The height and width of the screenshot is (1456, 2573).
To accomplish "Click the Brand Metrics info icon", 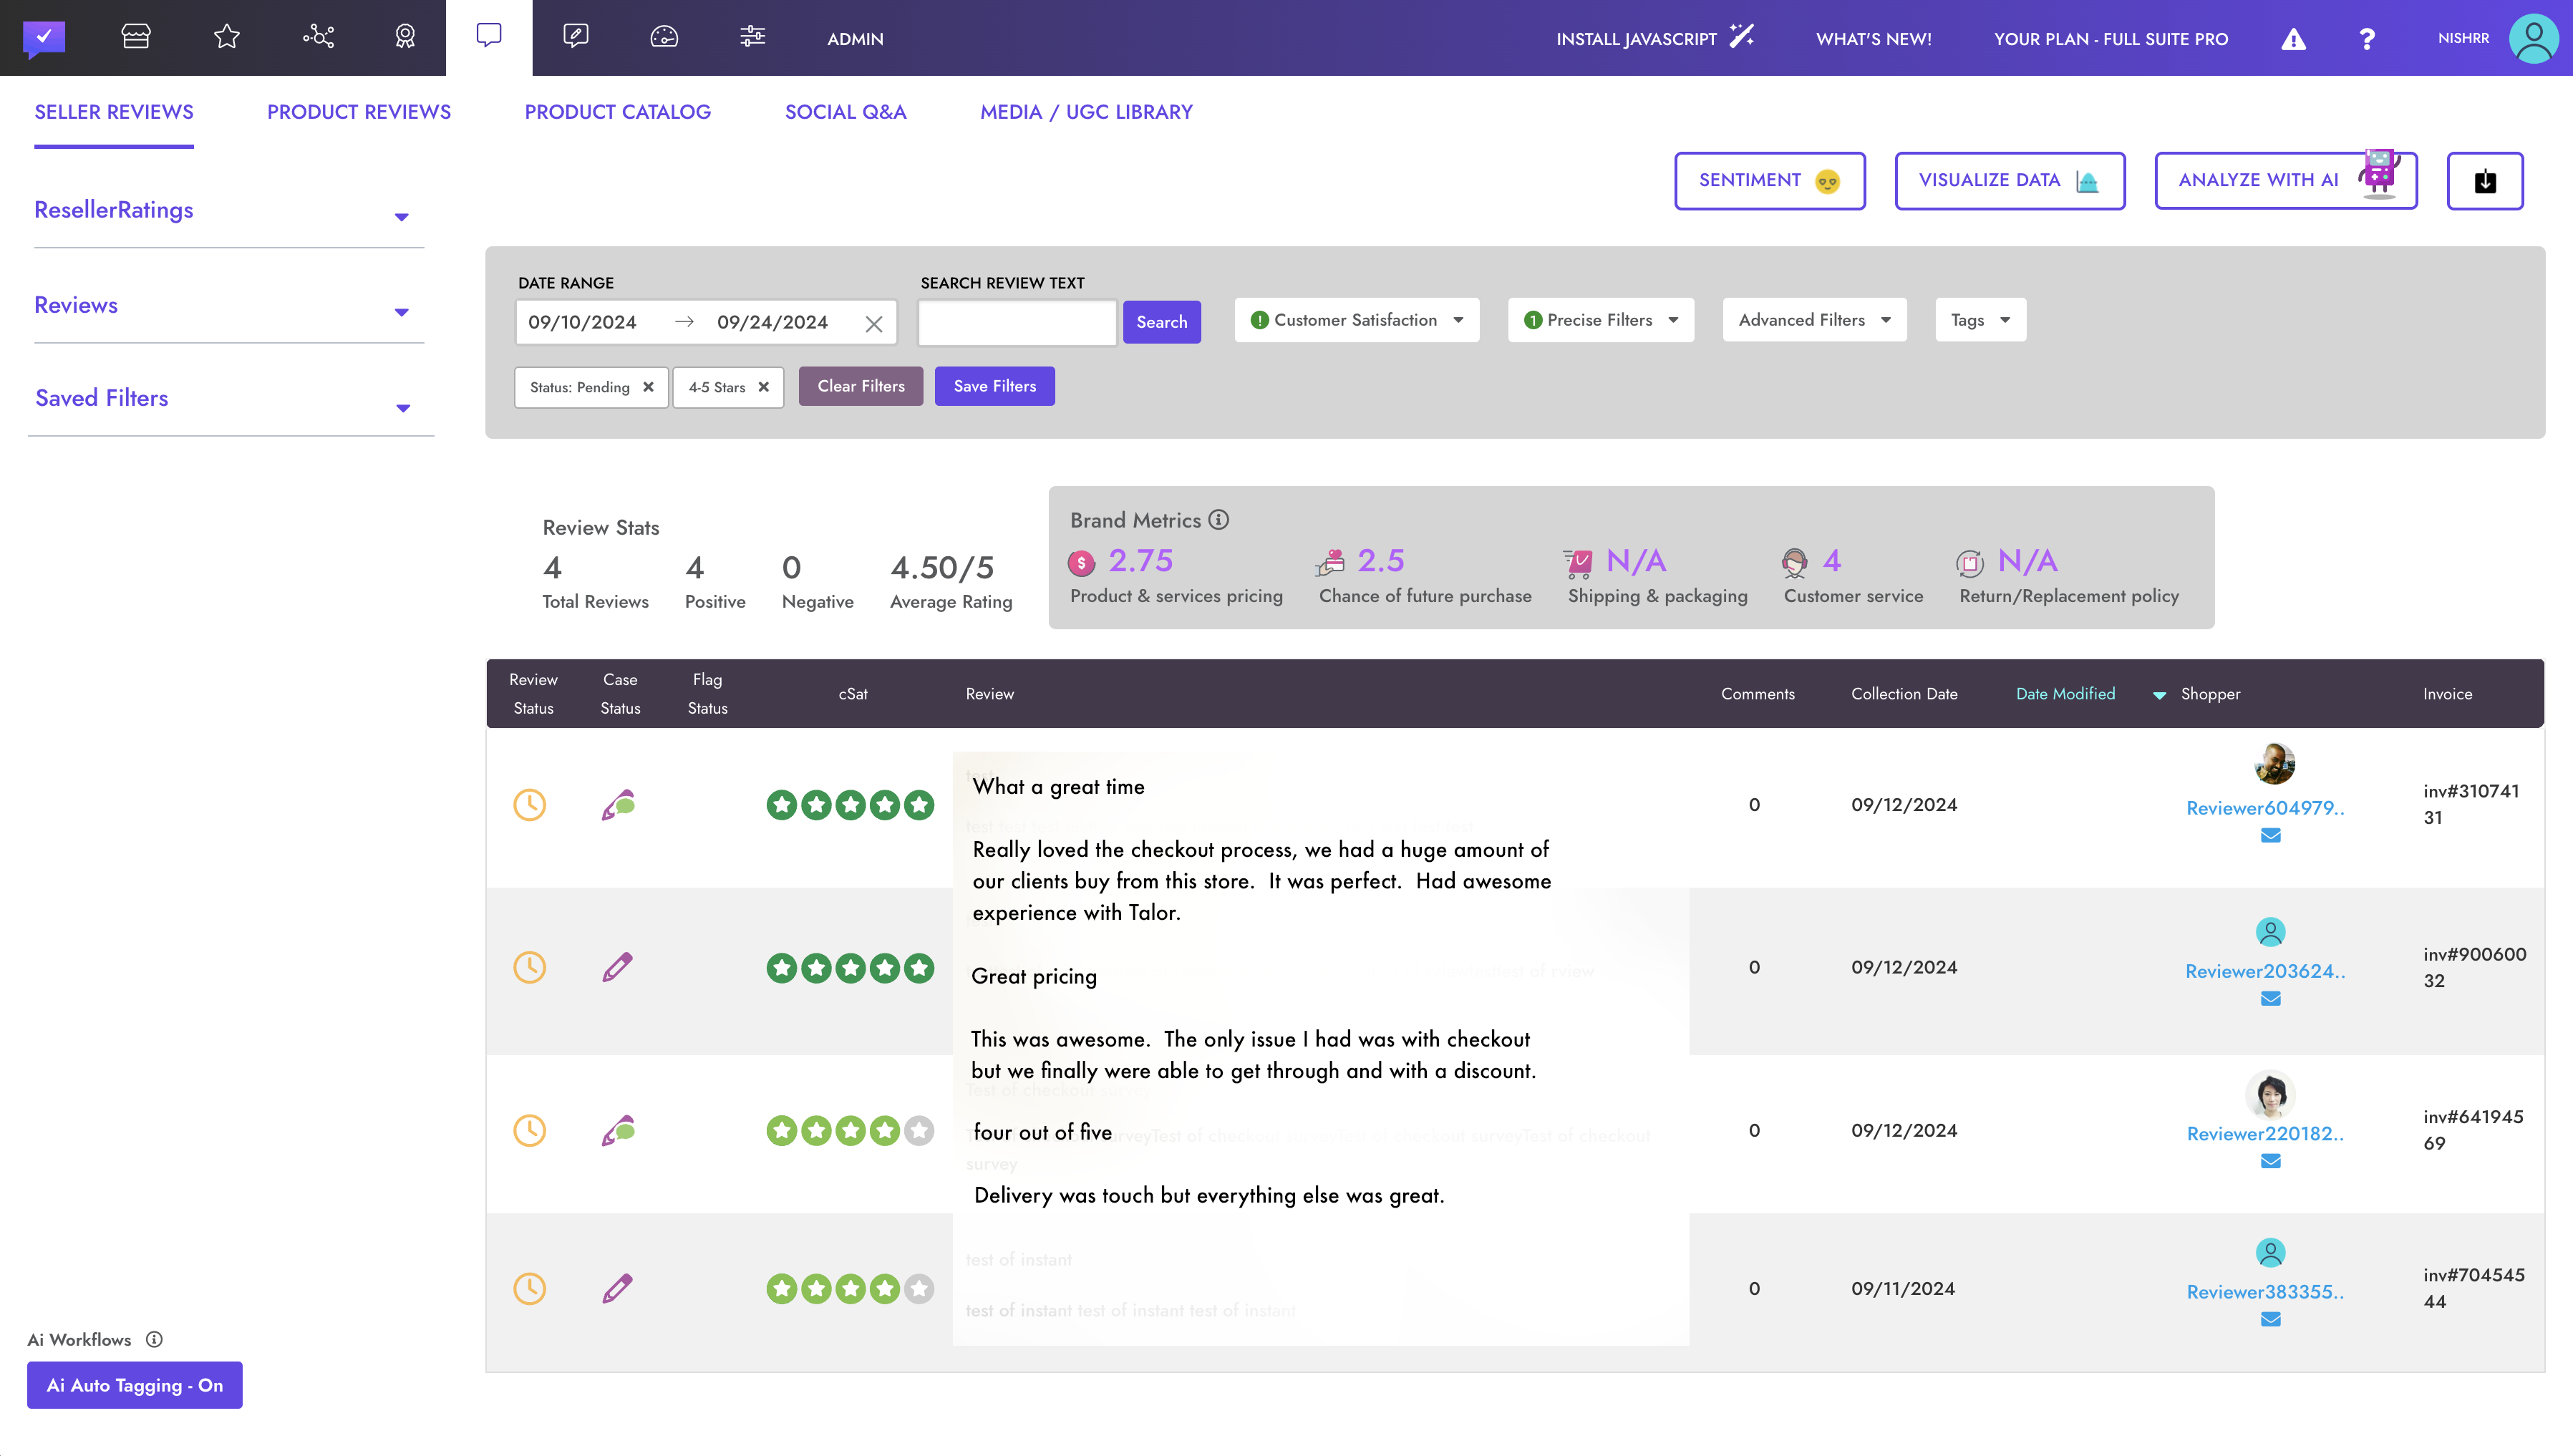I will [1218, 520].
